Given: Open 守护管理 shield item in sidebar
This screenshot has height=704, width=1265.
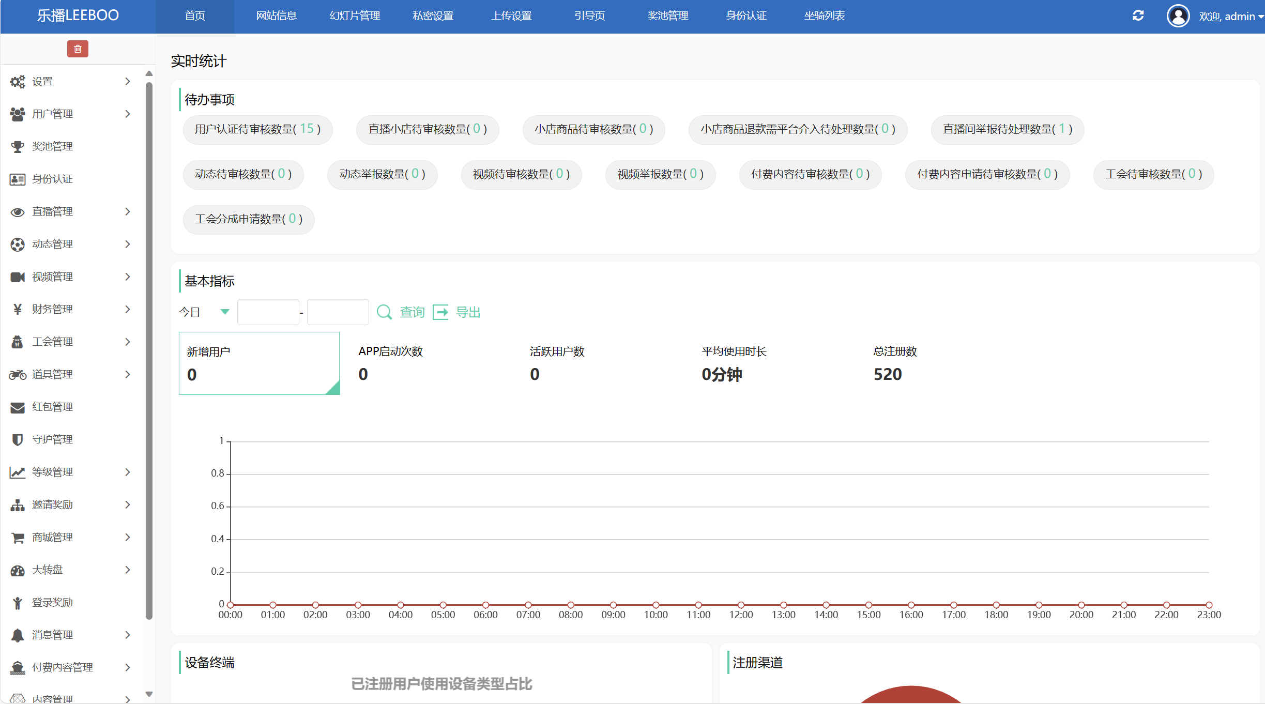Looking at the screenshot, I should 52,439.
